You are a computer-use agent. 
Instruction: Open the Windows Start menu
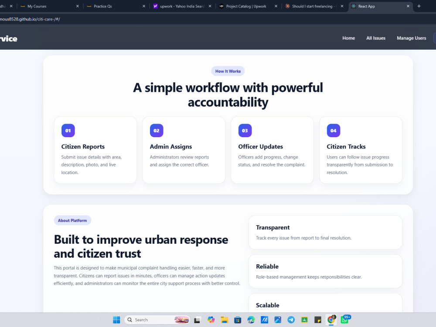[116, 320]
